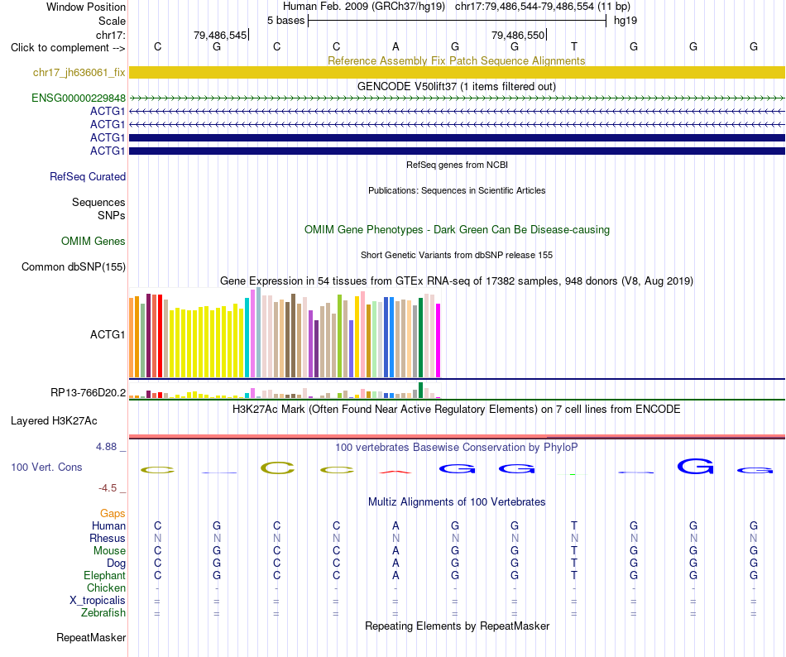Click the magenta last bar in ACTG1 expression chart
Screen dimensions: 786x657
439,340
